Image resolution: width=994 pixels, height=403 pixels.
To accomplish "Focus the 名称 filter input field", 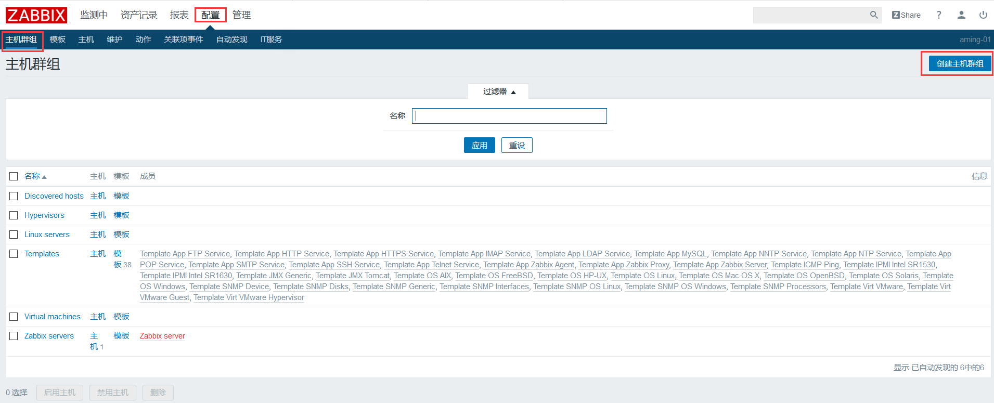I will coord(509,116).
